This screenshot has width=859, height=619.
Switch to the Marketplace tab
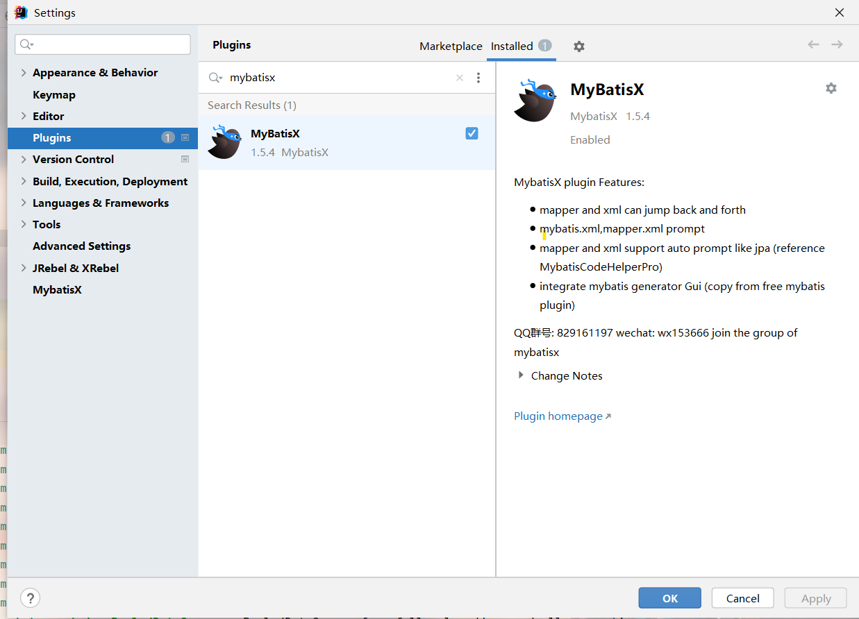(451, 46)
